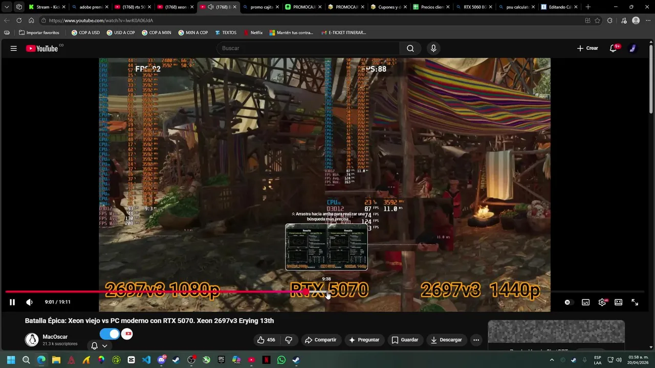Click the 21.3 k suscriptores text
655x368 pixels.
(60, 344)
